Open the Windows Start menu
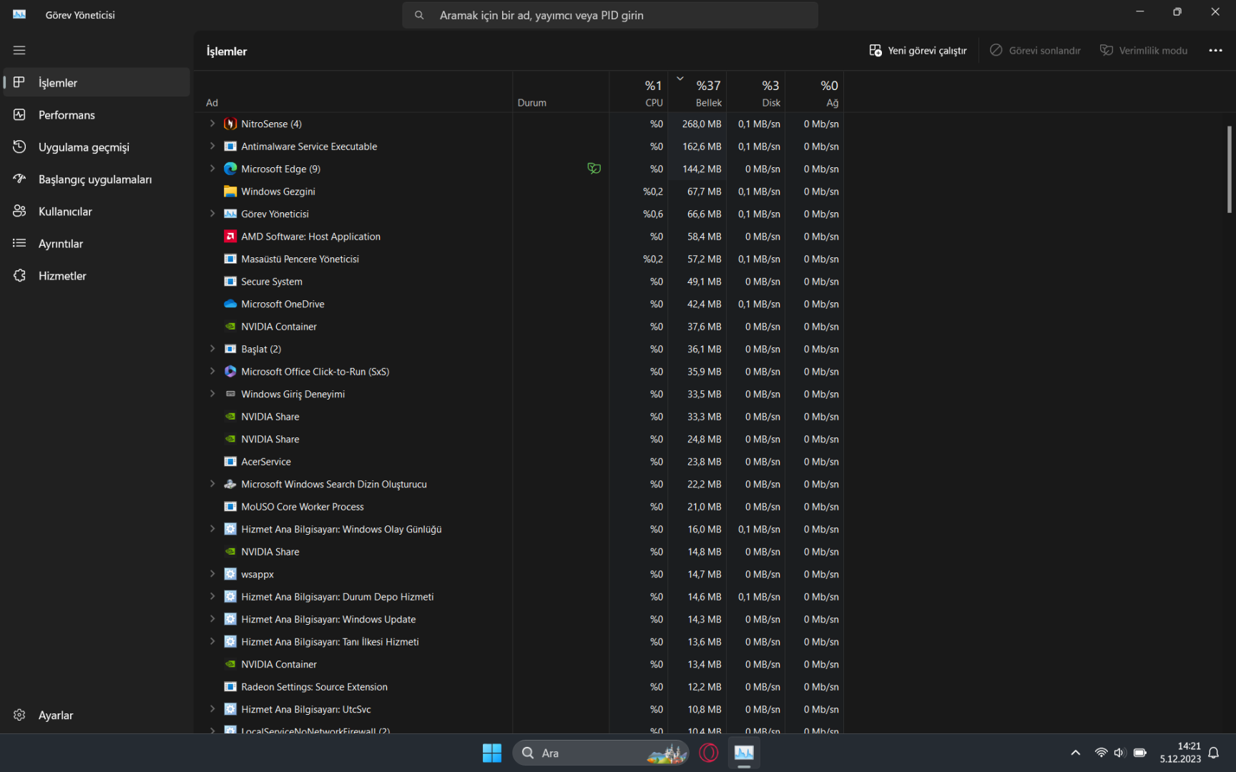 (x=492, y=753)
